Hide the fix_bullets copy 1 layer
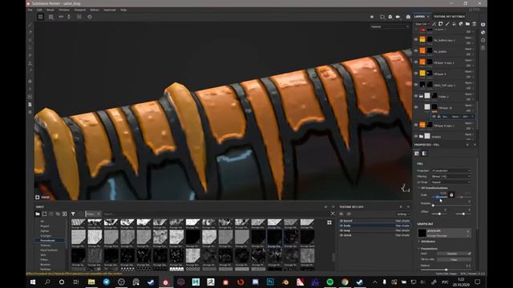The height and width of the screenshot is (288, 513). [x=416, y=40]
